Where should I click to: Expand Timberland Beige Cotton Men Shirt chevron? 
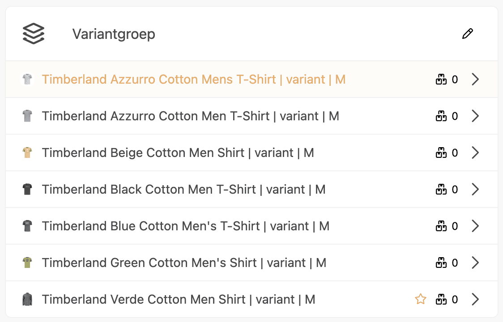pyautogui.click(x=475, y=153)
